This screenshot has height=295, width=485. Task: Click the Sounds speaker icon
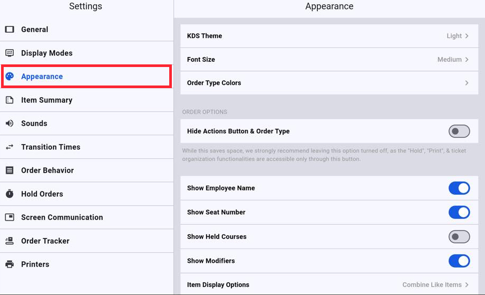pos(9,123)
